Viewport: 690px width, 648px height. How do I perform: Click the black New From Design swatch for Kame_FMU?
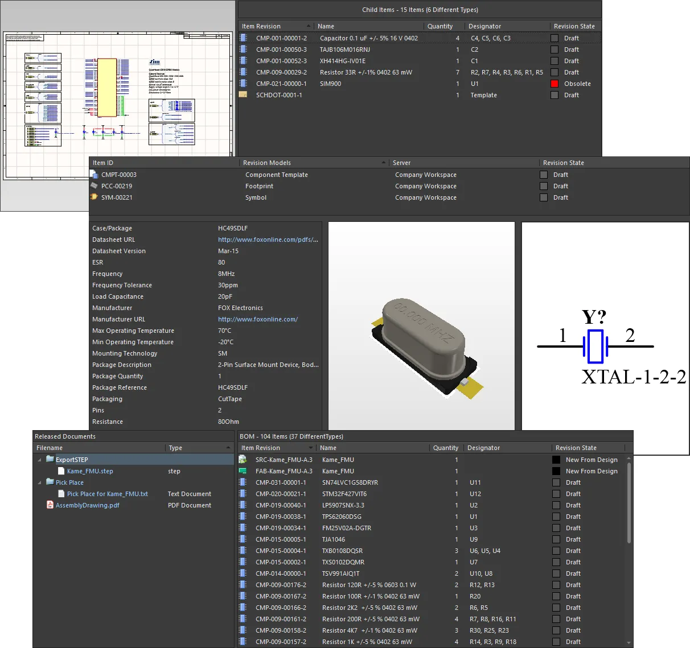tap(555, 460)
